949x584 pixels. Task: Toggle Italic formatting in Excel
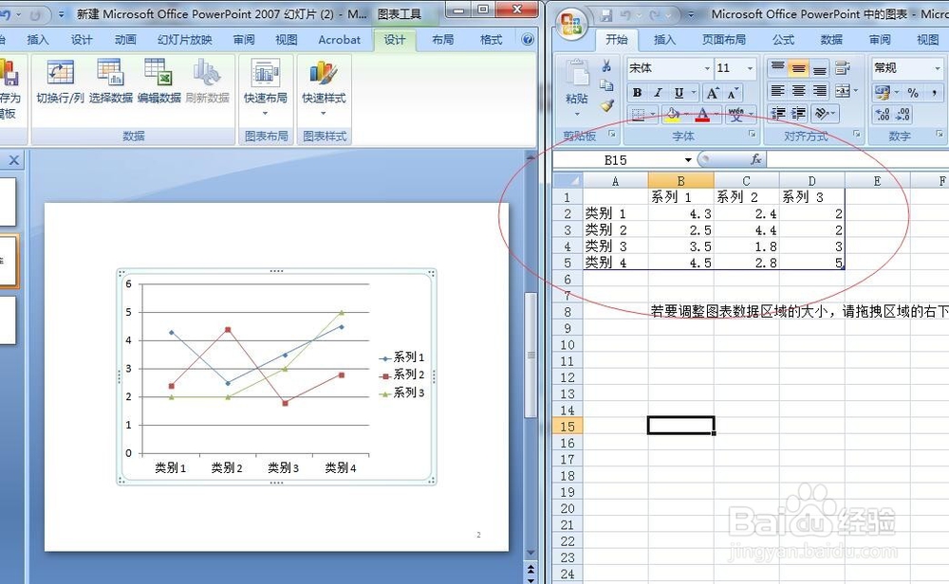coord(658,93)
